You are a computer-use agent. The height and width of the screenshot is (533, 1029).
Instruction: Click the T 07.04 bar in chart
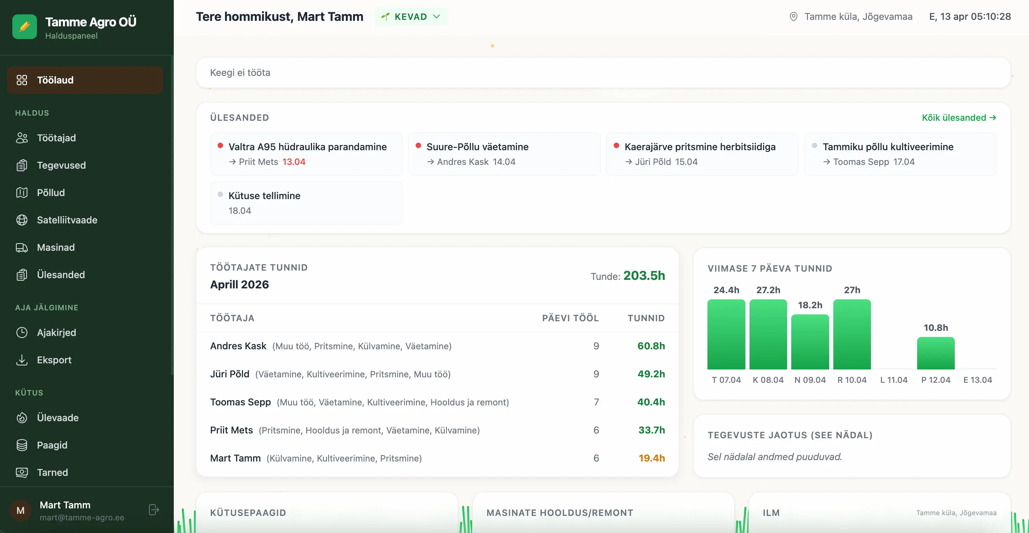(x=726, y=334)
